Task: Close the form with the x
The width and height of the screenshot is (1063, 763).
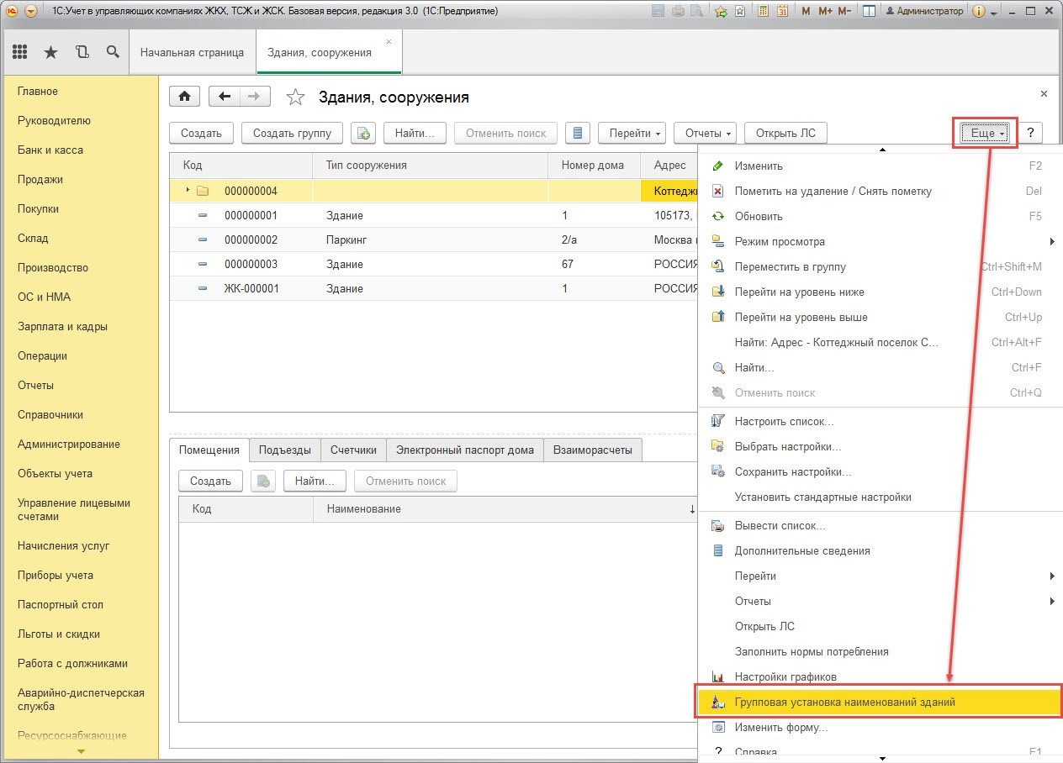Action: coord(1044,94)
